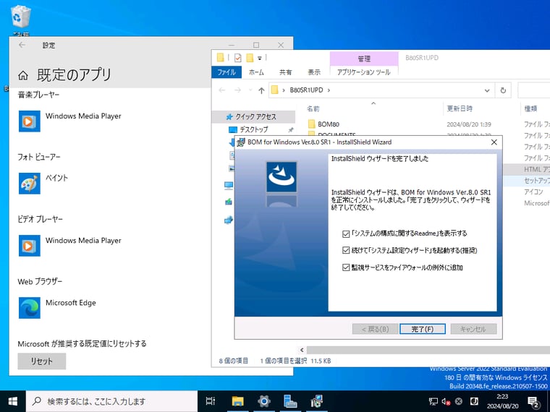Click the Explorer back arrow

click(222, 90)
